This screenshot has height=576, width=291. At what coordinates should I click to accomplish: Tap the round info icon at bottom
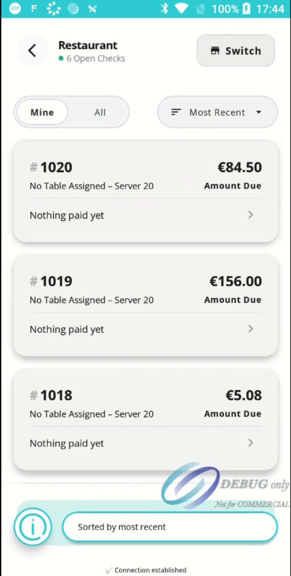coord(33,527)
